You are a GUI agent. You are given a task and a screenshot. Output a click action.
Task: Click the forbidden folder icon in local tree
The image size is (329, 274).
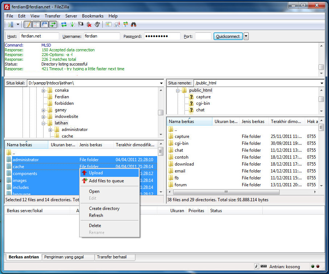coord(50,103)
